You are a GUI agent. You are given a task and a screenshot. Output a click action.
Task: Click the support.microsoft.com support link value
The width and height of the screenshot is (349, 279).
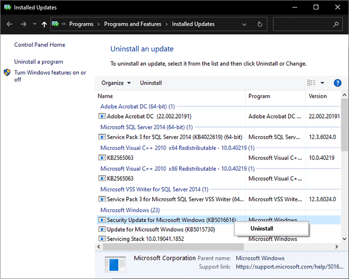coord(289,267)
